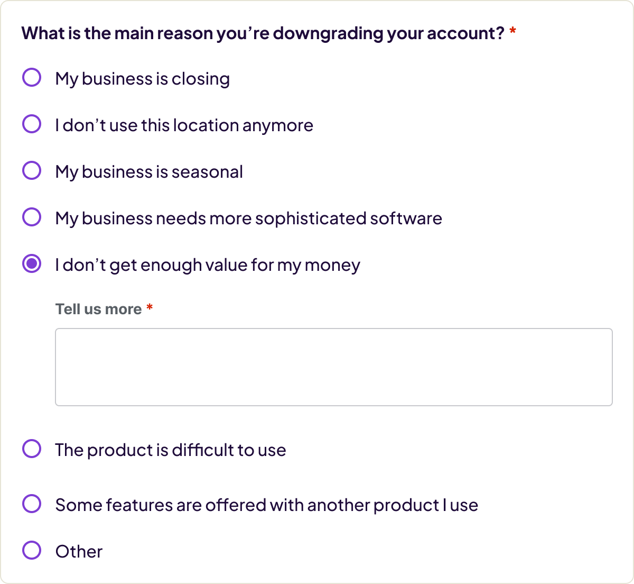Pick the "Other" radio button
The width and height of the screenshot is (634, 584).
point(32,551)
